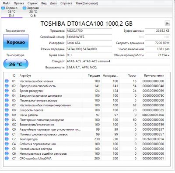Select the Запуски/остановки шпинделя attribute

tap(41, 95)
